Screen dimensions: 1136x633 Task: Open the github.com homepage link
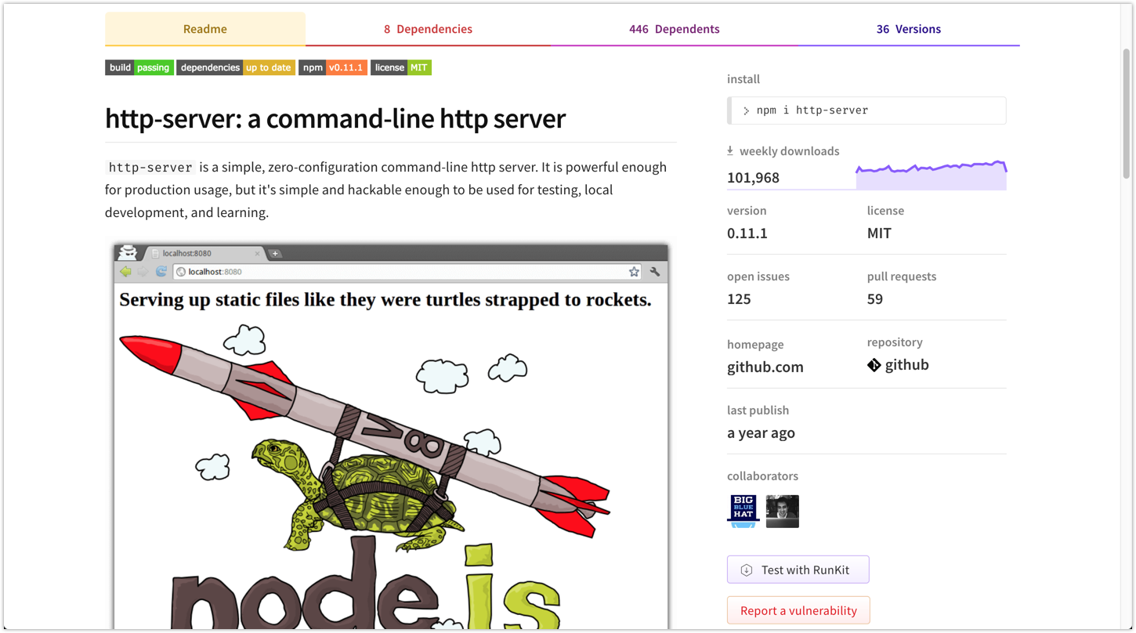[x=765, y=367]
